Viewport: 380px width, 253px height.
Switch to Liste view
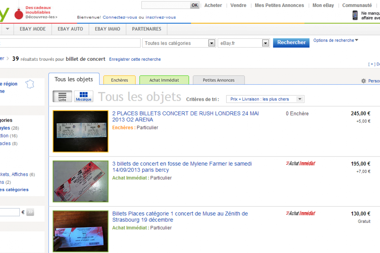click(x=62, y=96)
